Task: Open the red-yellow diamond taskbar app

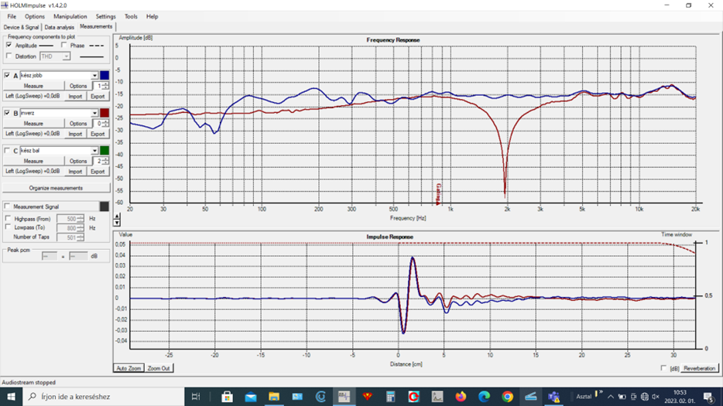Action: point(367,396)
